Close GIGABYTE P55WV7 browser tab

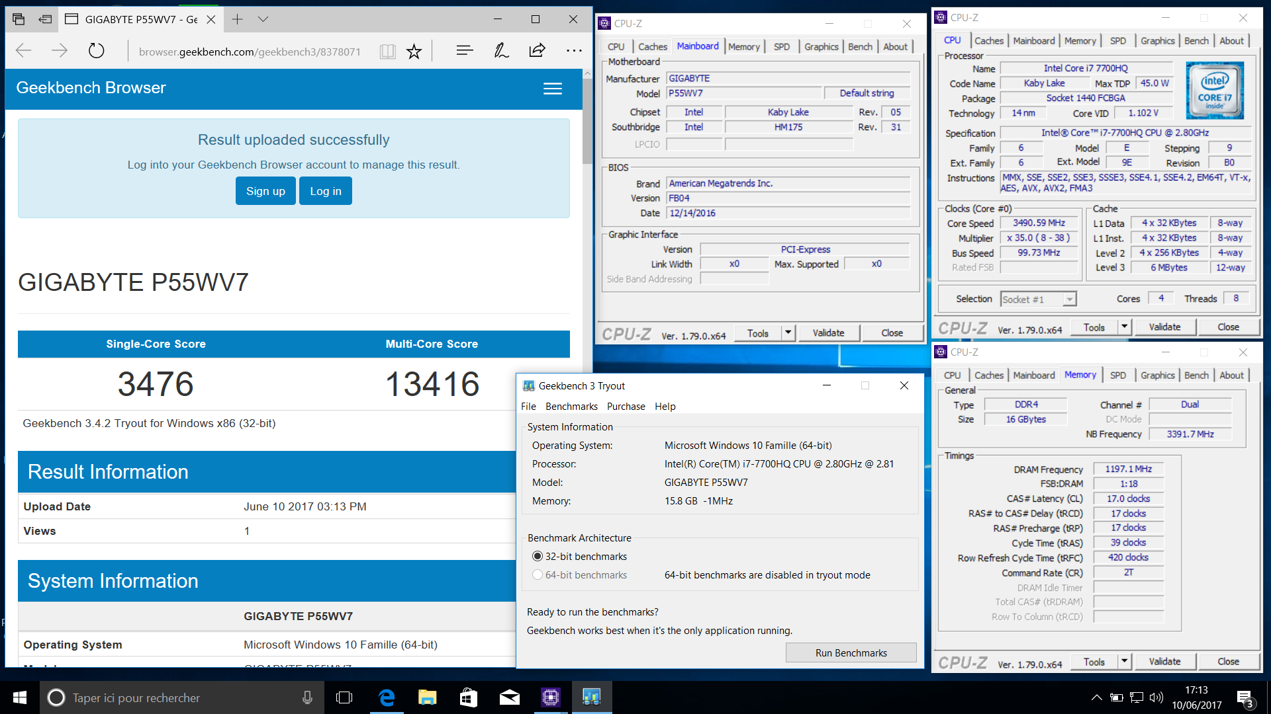211,19
